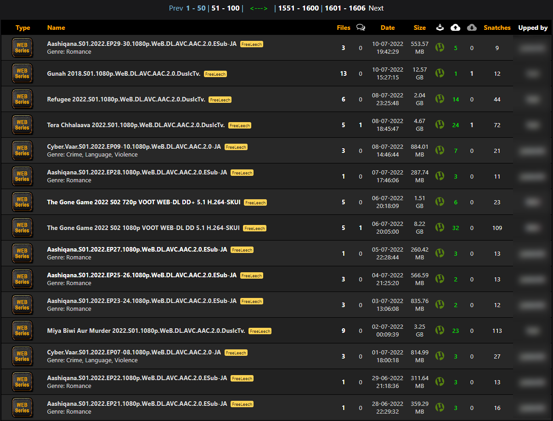Download torrent icon for Aashiqana EP23-24
Viewport: 553px width, 421px height.
tap(440, 304)
